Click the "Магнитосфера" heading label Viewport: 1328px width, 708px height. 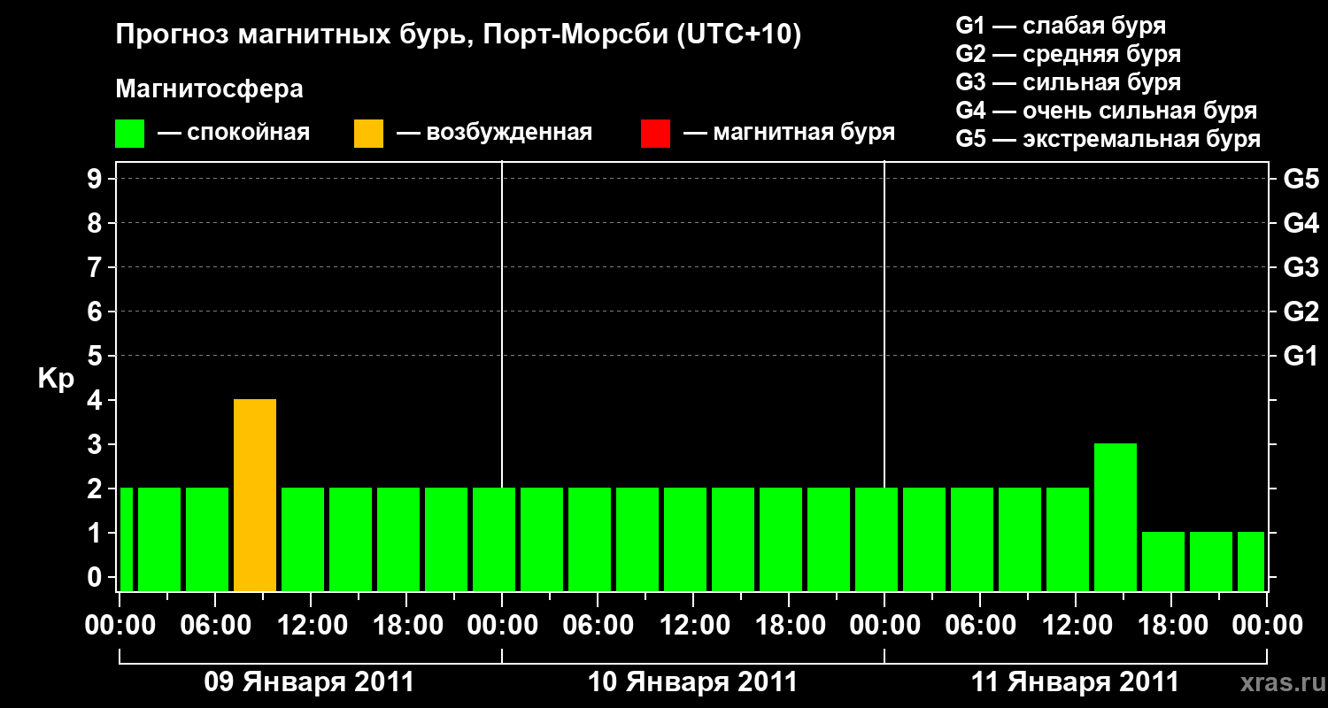(209, 88)
